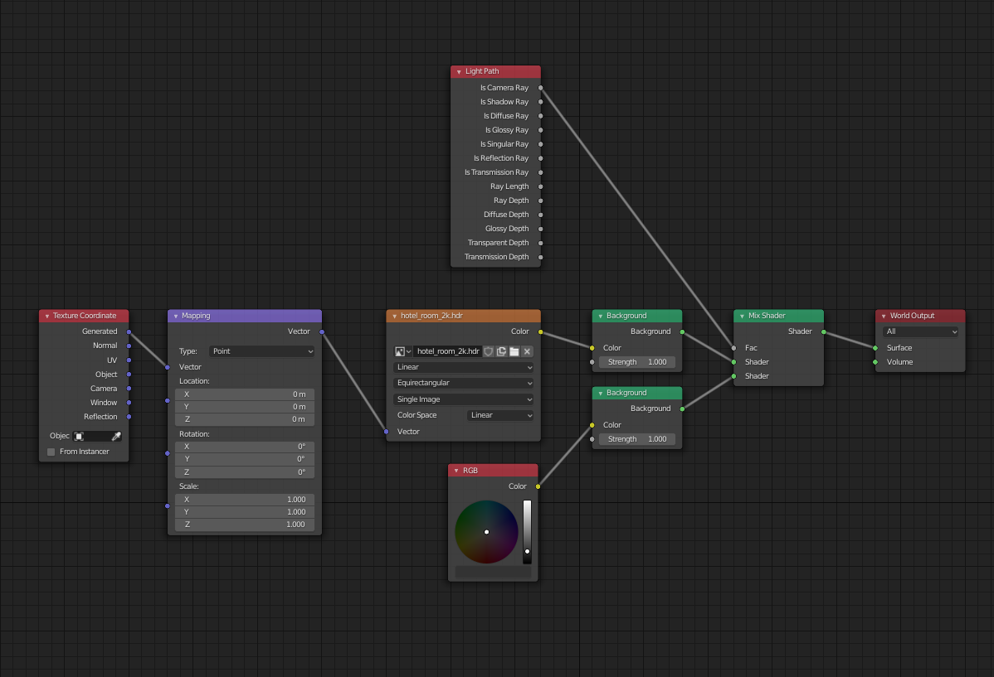The image size is (994, 677).
Task: Click the Mapping Vector output socket
Action: pyautogui.click(x=322, y=331)
